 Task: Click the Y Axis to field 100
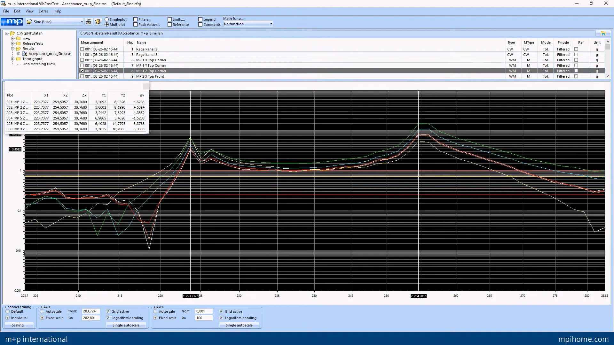coord(204,318)
